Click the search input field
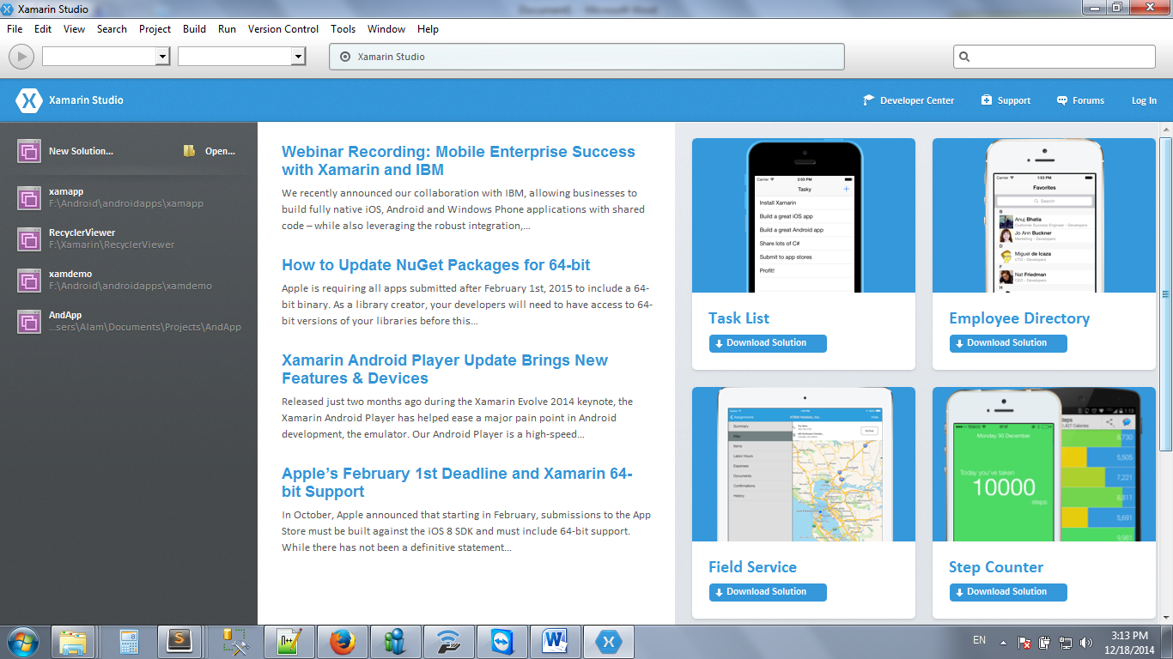Viewport: 1173px width, 659px height. [x=1054, y=57]
